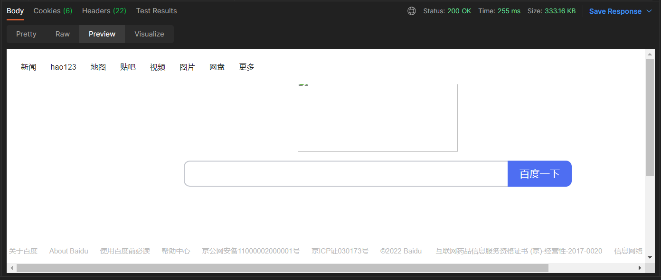Select the Pretty view mode
This screenshot has width=661, height=280.
[x=26, y=34]
